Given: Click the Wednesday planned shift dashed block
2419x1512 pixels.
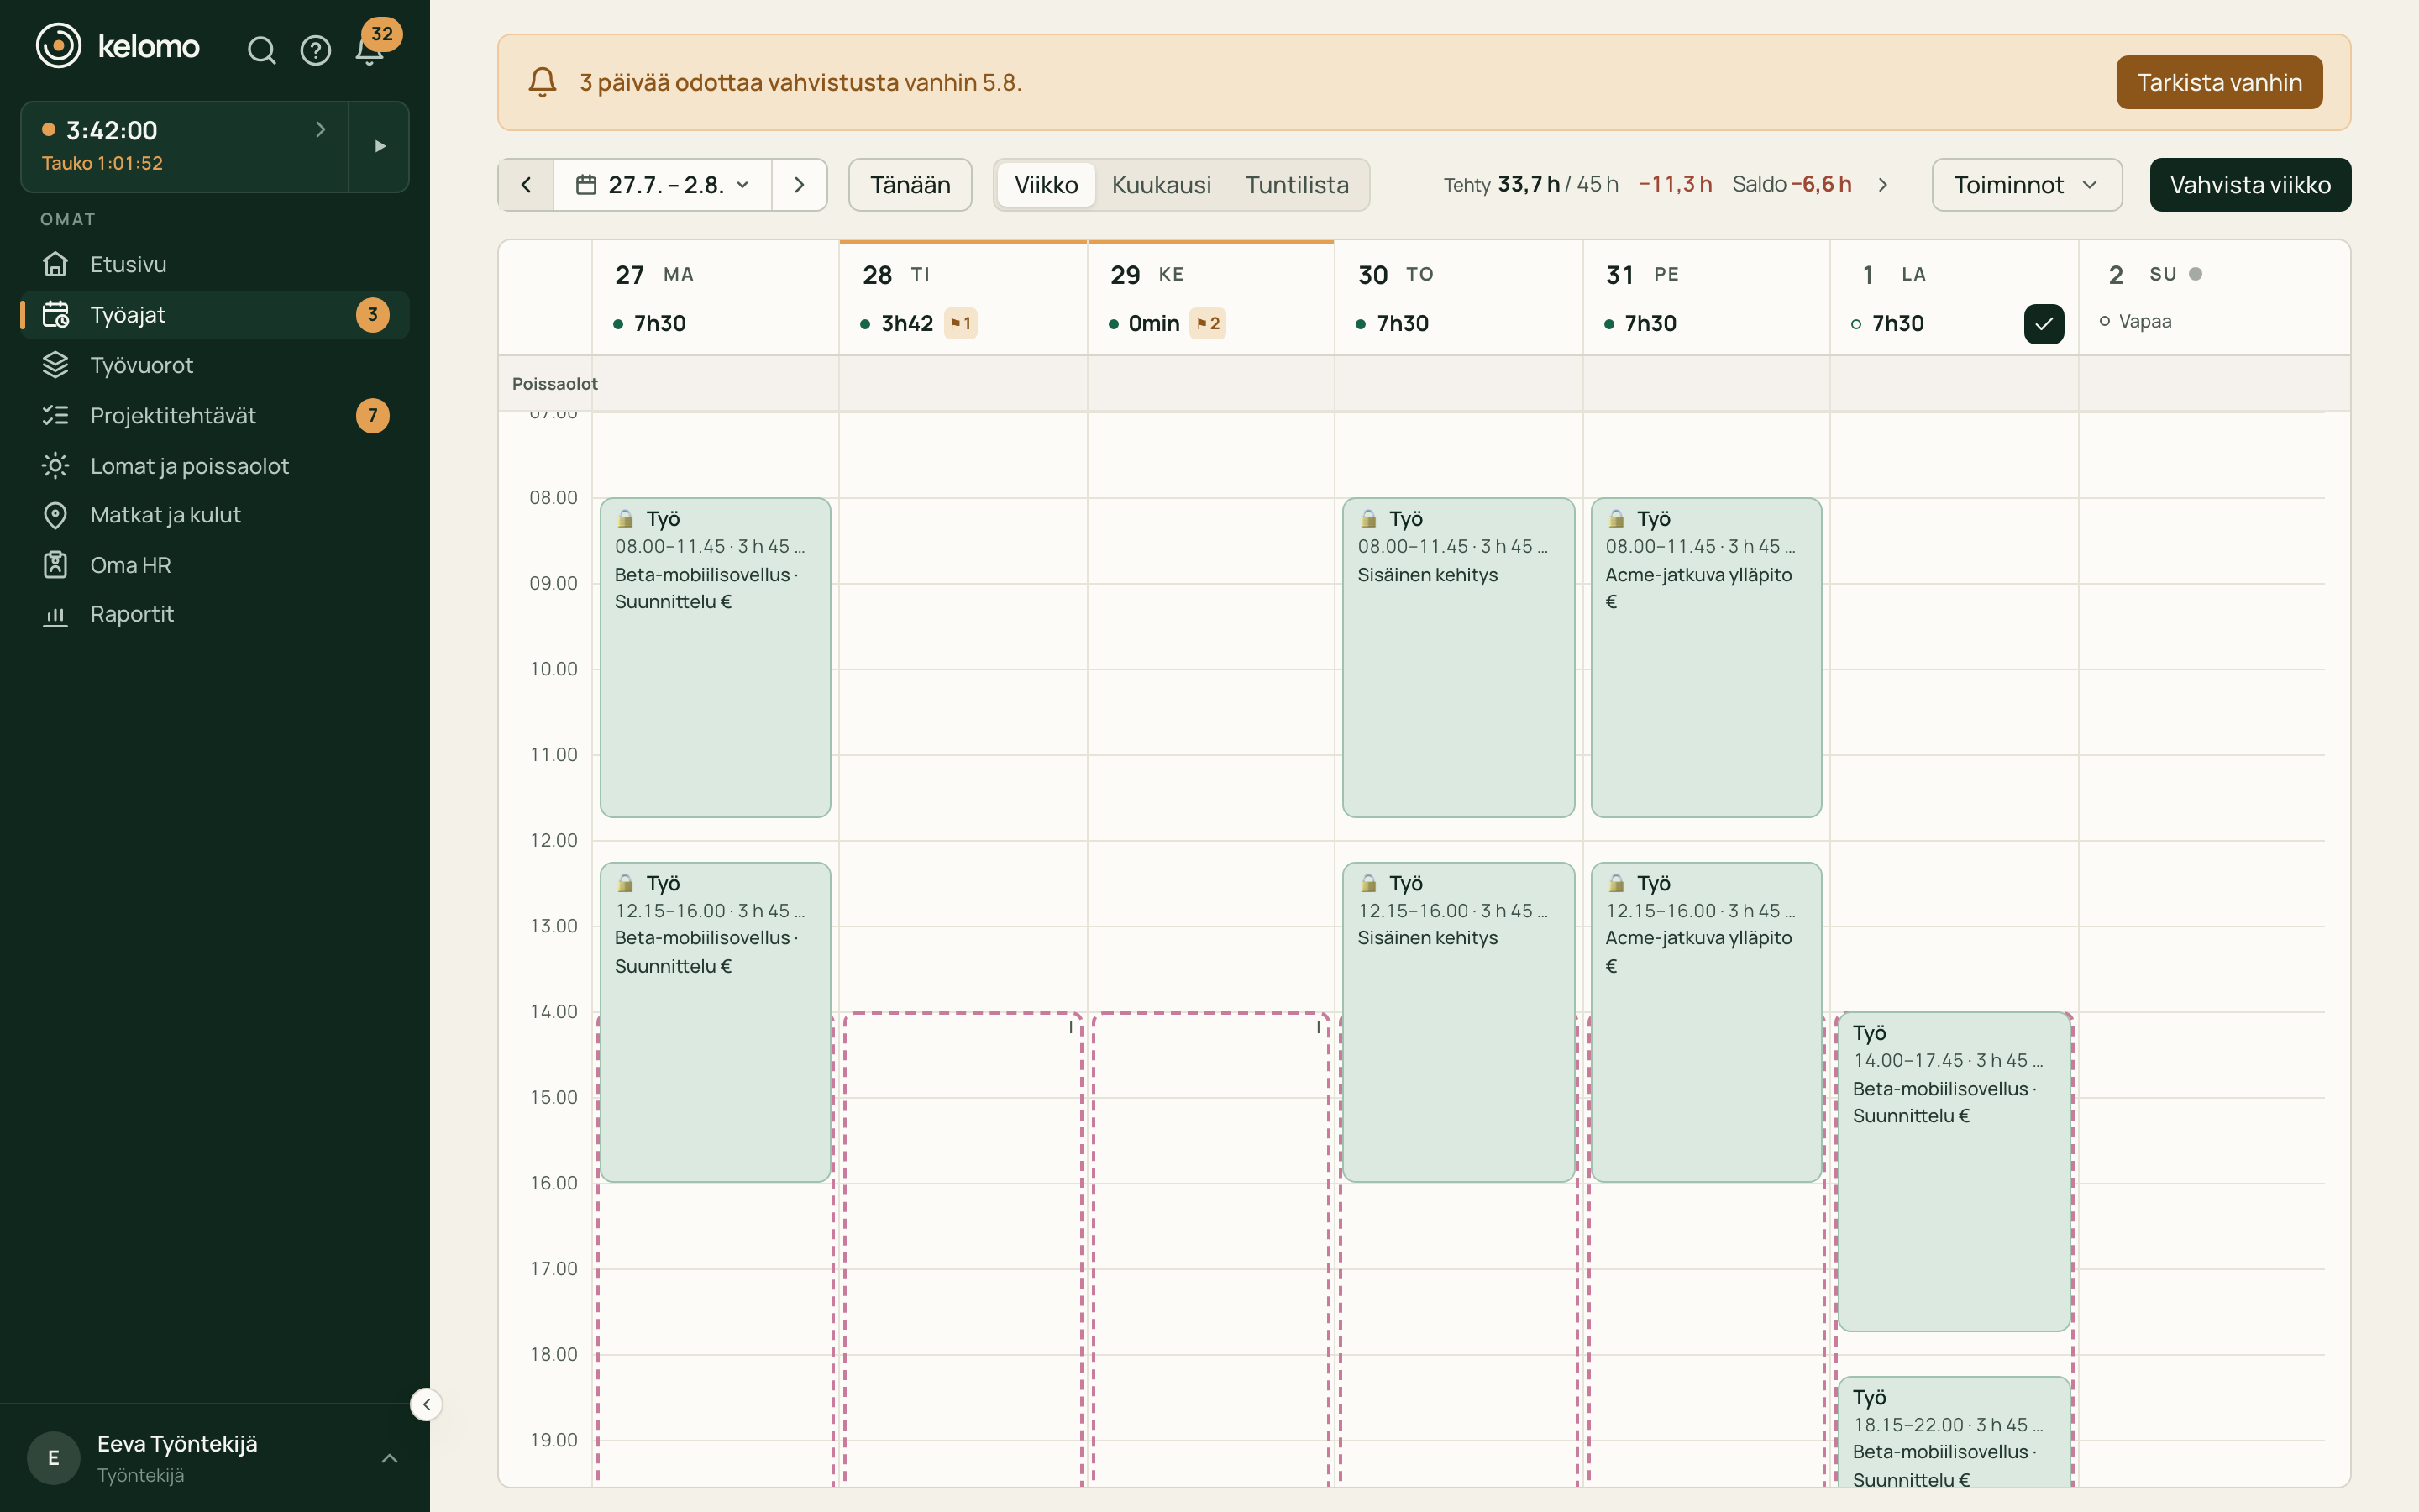Looking at the screenshot, I should point(1210,1250).
